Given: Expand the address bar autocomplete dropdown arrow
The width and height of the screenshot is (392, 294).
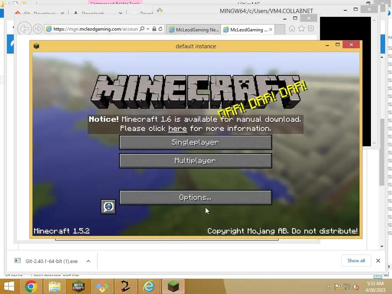Looking at the screenshot, I should pos(148,29).
